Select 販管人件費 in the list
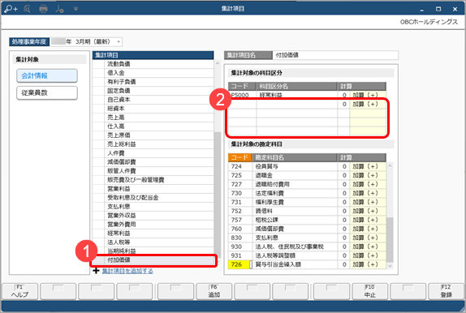 (153, 171)
